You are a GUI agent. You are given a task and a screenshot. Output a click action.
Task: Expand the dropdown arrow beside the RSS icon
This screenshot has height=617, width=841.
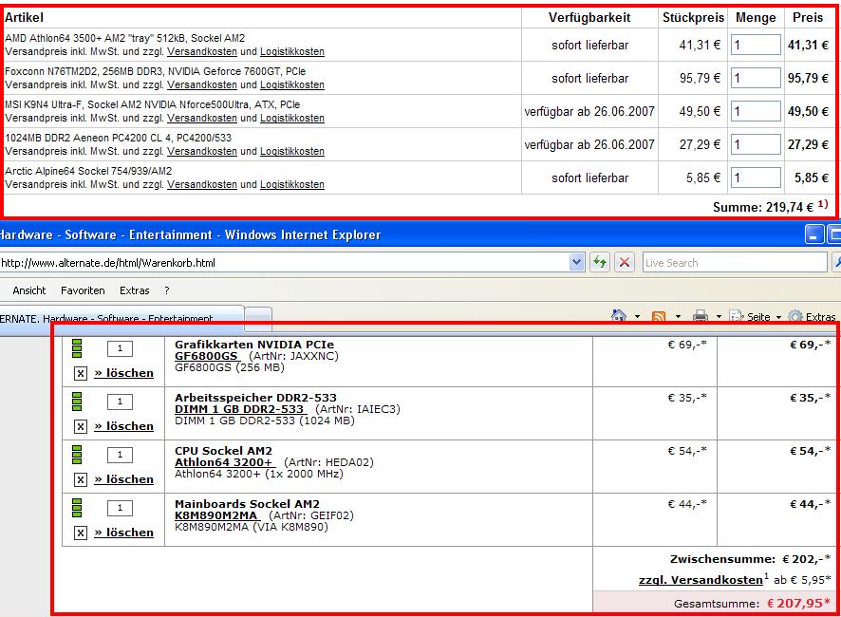click(678, 316)
